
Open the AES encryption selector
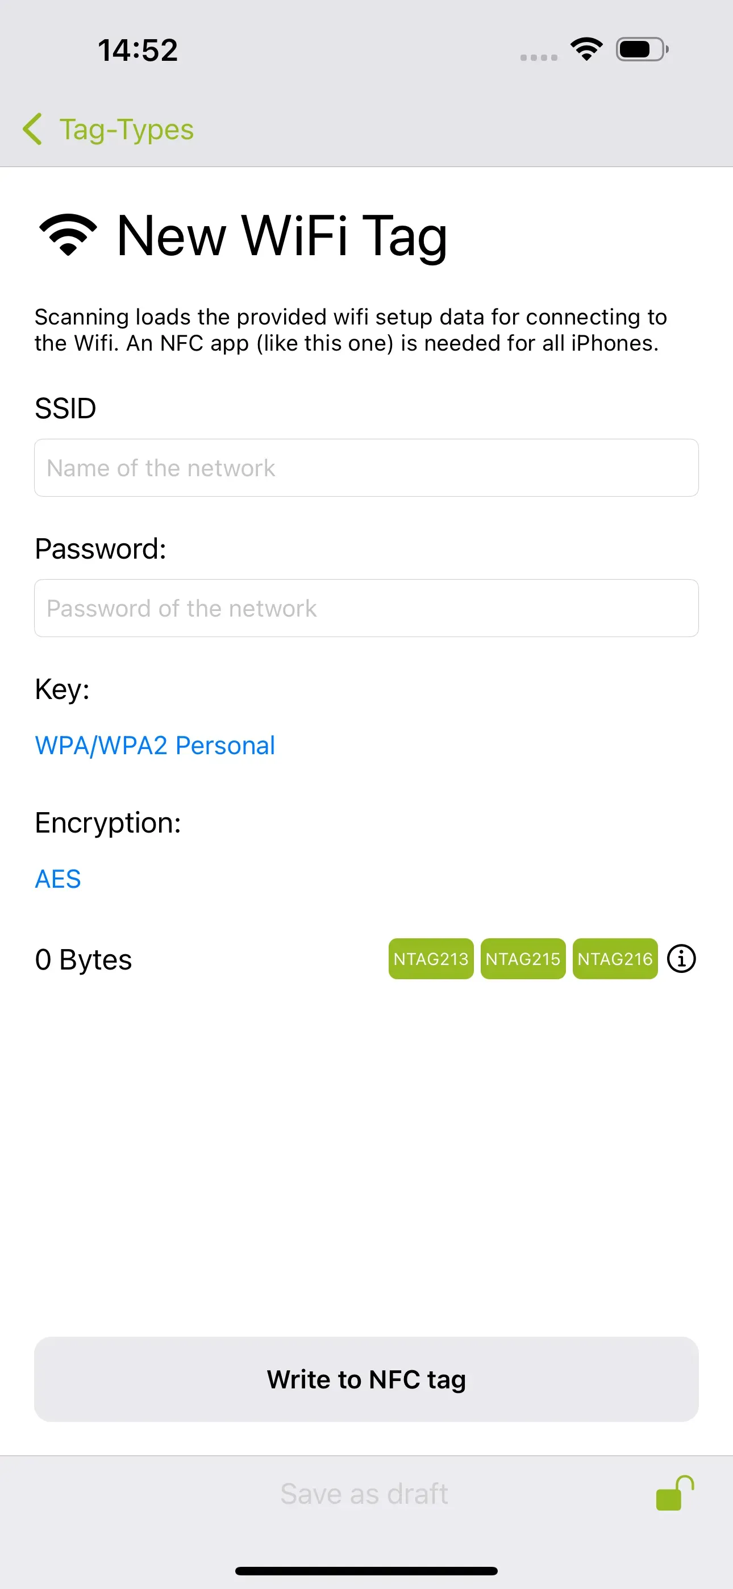pyautogui.click(x=57, y=879)
